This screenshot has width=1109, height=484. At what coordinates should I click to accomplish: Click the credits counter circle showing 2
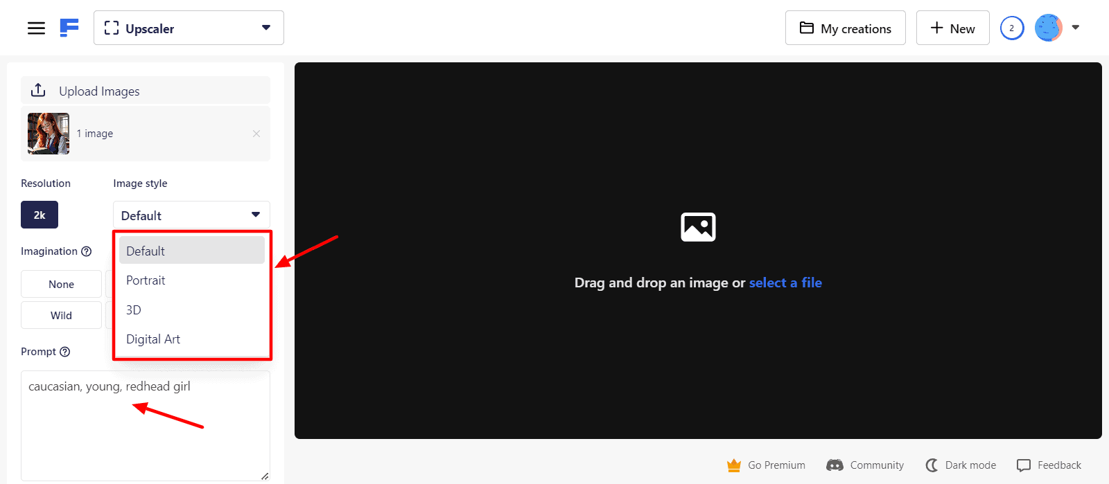pyautogui.click(x=1011, y=28)
